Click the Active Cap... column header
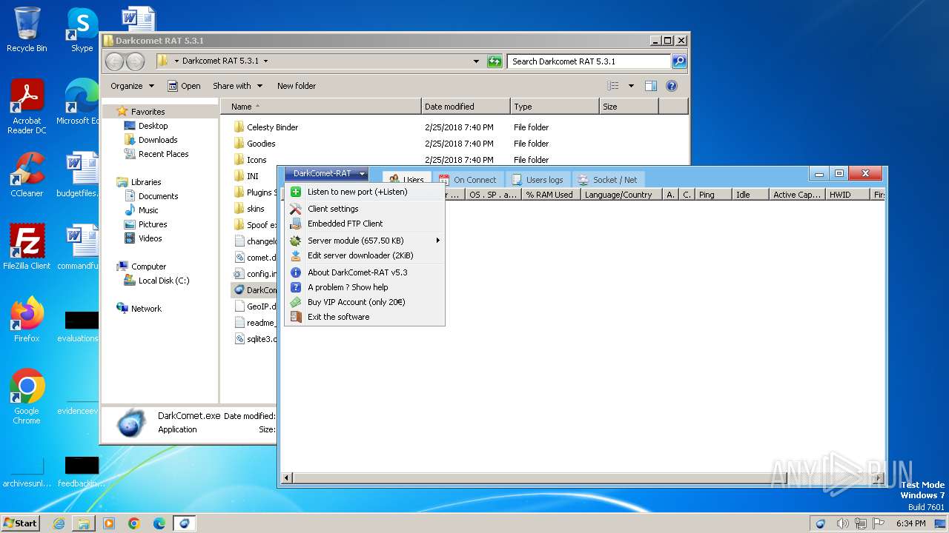The width and height of the screenshot is (949, 533). point(797,195)
